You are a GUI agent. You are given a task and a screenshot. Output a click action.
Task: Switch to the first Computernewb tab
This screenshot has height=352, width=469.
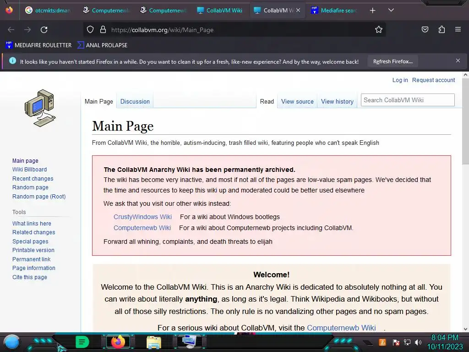(106, 10)
